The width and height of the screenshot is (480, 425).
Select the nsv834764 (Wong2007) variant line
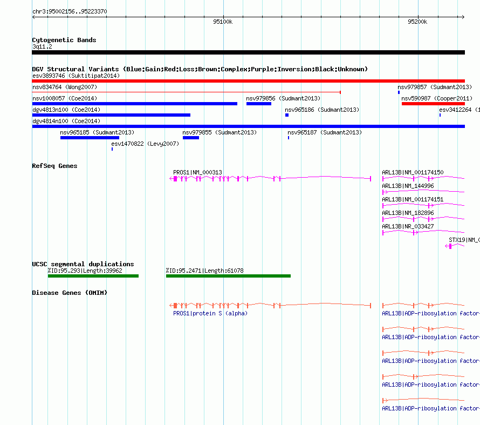pos(187,92)
